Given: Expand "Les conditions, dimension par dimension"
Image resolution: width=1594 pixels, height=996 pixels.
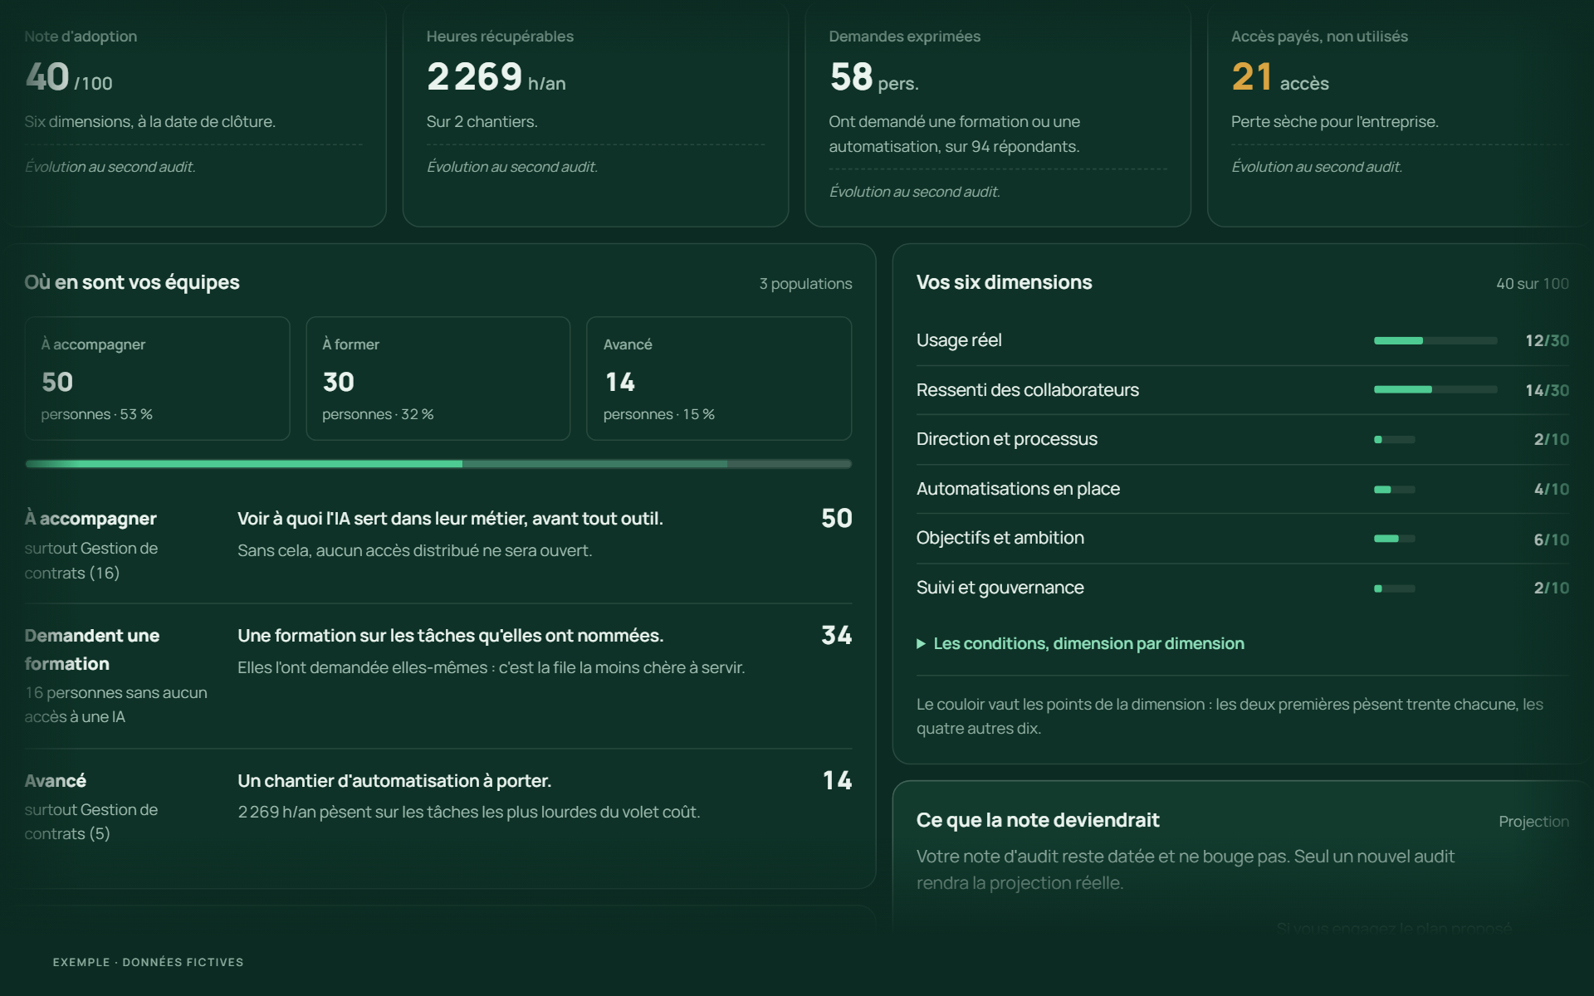Looking at the screenshot, I should 1080,643.
